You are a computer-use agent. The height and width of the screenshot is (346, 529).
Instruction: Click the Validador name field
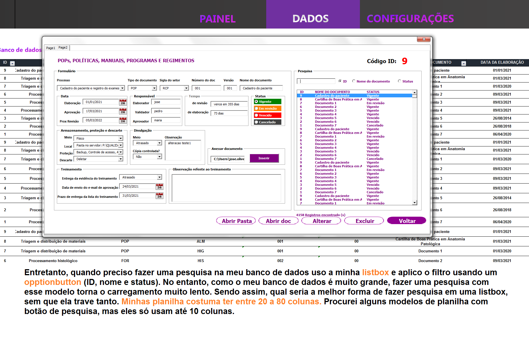pyautogui.click(x=166, y=111)
